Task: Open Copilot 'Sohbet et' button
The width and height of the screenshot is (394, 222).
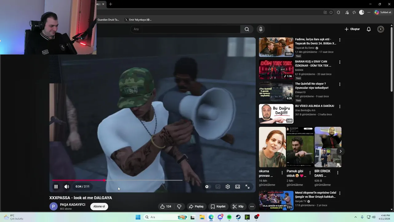Action: (x=383, y=12)
